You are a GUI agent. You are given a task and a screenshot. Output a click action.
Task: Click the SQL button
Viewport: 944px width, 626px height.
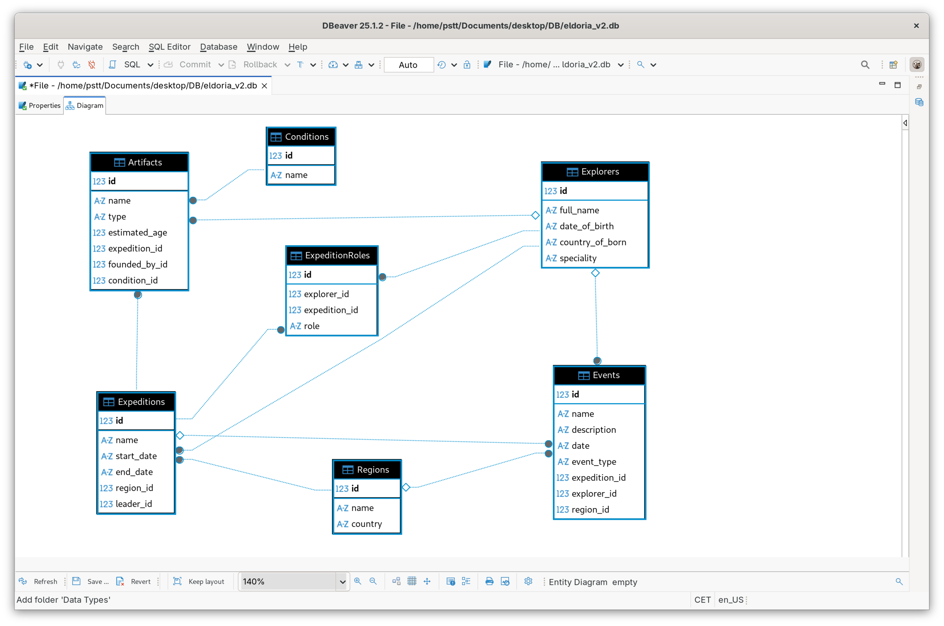coord(132,65)
